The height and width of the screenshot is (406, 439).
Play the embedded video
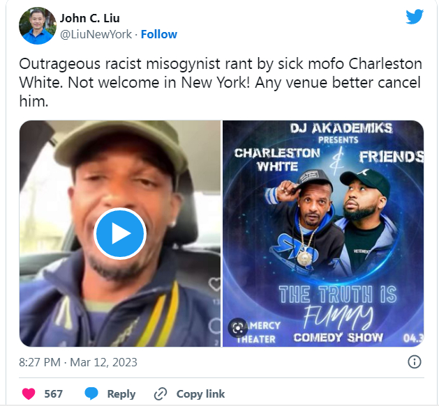point(120,233)
